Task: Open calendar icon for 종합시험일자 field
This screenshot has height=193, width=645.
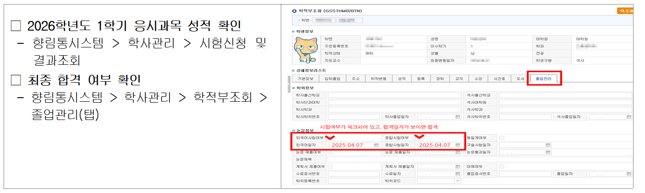Action: 459,145
